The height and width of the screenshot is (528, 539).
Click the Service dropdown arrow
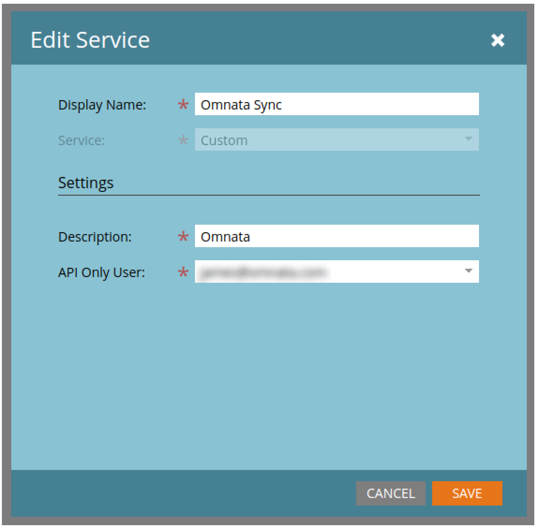pyautogui.click(x=468, y=139)
